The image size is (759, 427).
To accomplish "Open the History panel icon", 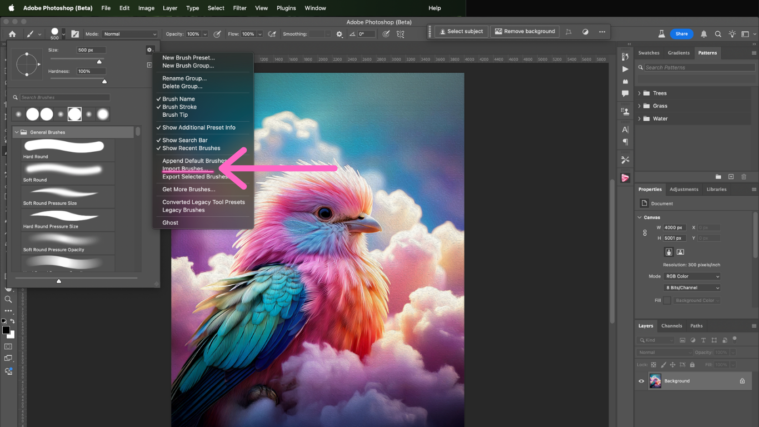I will tap(625, 57).
